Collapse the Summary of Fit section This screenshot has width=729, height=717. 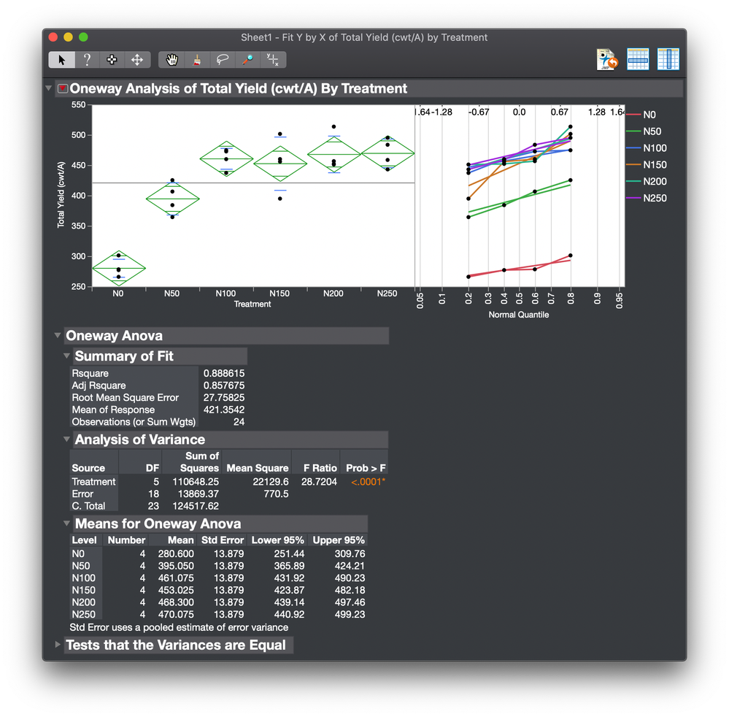point(66,356)
